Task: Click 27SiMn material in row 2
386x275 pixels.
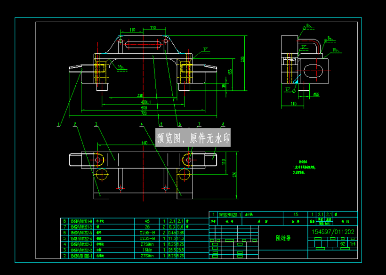Action: (147, 256)
